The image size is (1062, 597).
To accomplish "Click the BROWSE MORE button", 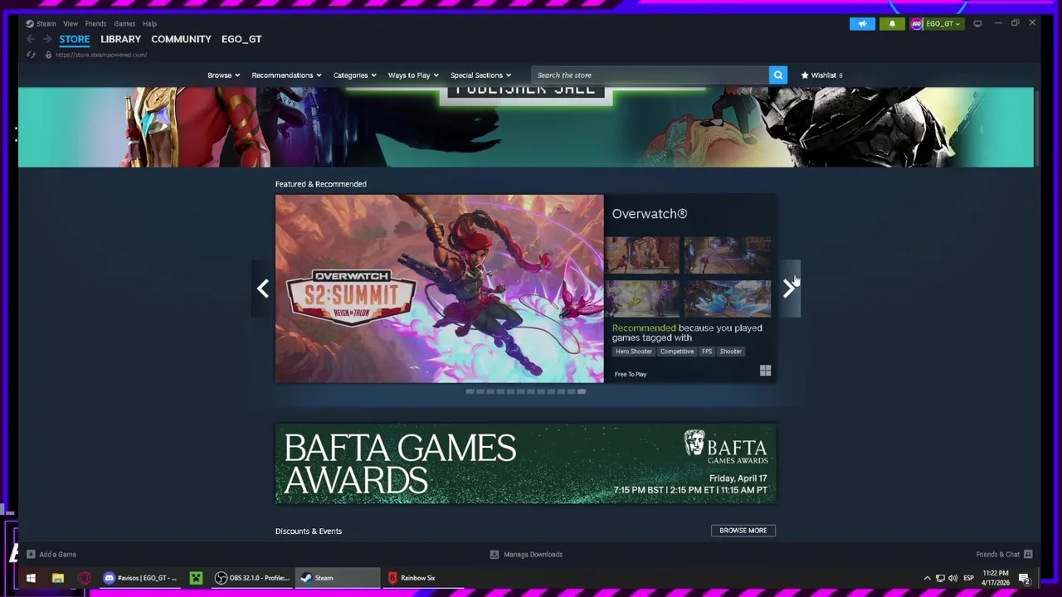I will tap(743, 531).
